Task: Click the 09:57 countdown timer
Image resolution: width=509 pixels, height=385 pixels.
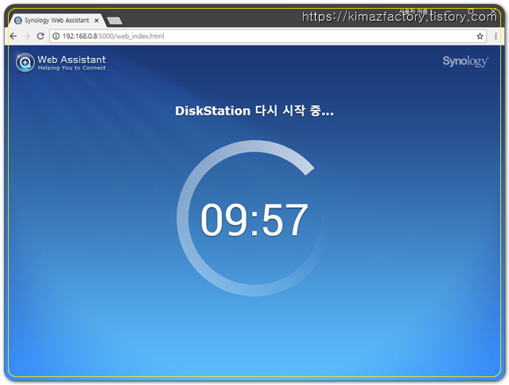Action: click(x=254, y=220)
